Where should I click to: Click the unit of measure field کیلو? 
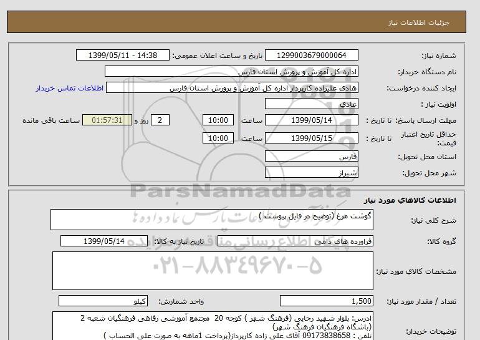tap(103, 301)
